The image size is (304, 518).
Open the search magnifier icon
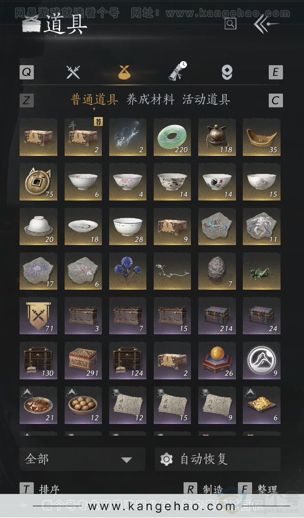231,24
